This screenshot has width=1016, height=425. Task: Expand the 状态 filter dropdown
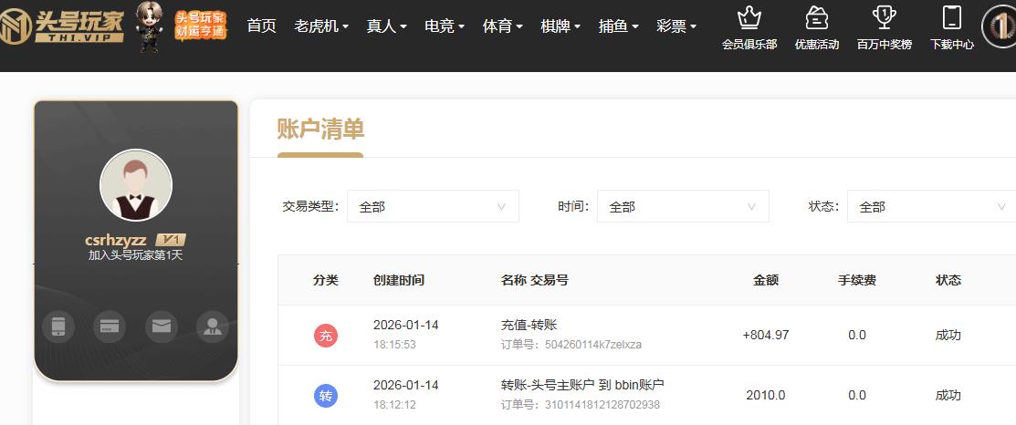click(931, 207)
